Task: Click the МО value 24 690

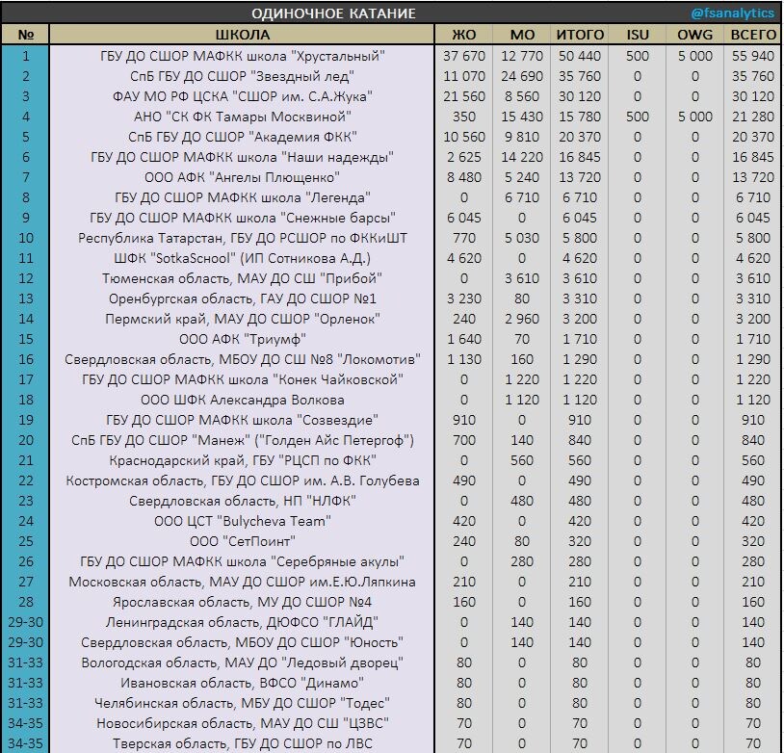Action: [x=522, y=76]
